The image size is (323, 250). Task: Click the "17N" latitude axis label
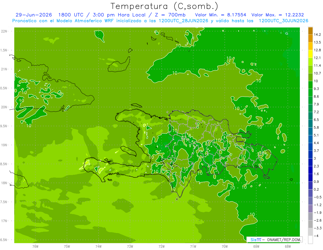(x=4, y=221)
